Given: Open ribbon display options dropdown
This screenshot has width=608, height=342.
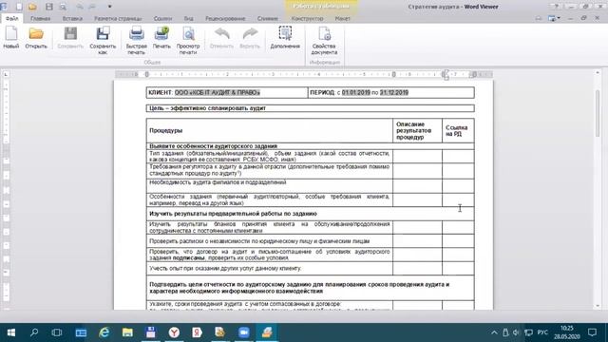Looking at the screenshot, I should click(x=553, y=18).
